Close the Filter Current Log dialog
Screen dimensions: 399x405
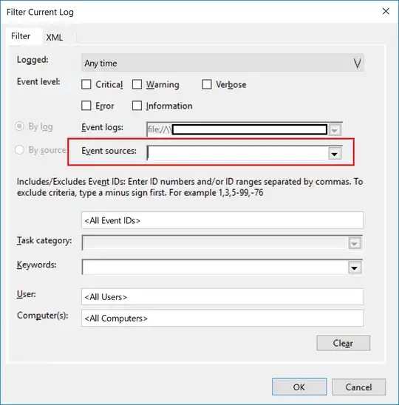386,11
